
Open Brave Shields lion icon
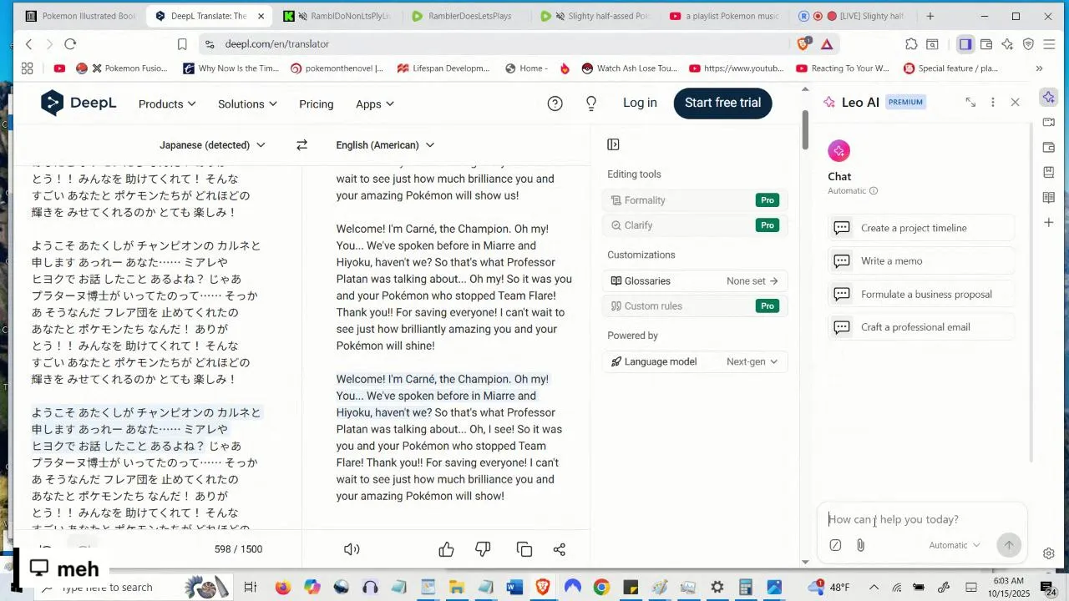point(803,44)
